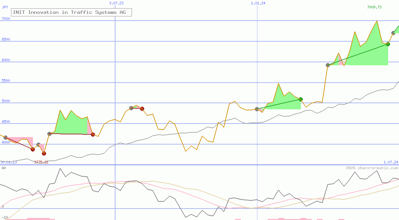Select the 40 label on indicator panel

[4, 168]
